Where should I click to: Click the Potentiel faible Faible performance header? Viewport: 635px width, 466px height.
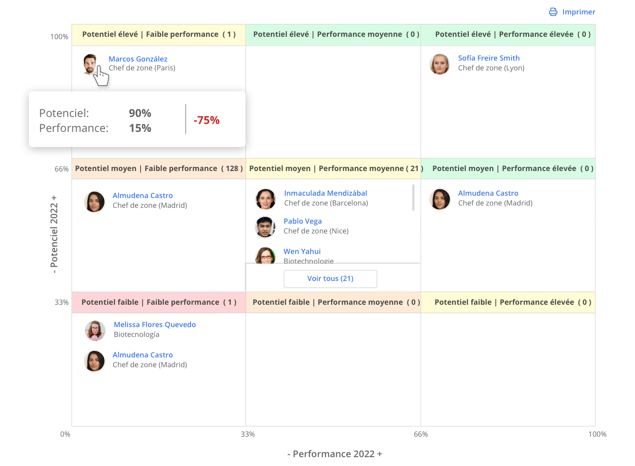pos(158,302)
